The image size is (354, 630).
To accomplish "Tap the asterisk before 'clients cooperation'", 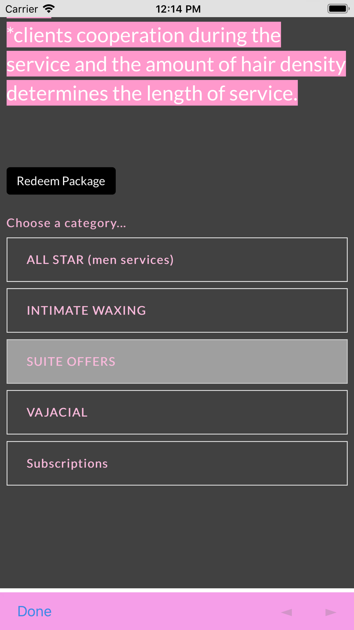I will point(10,32).
